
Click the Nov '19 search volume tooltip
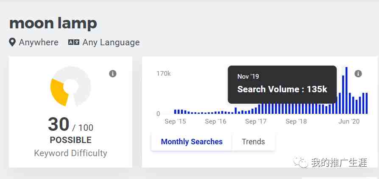tap(282, 84)
